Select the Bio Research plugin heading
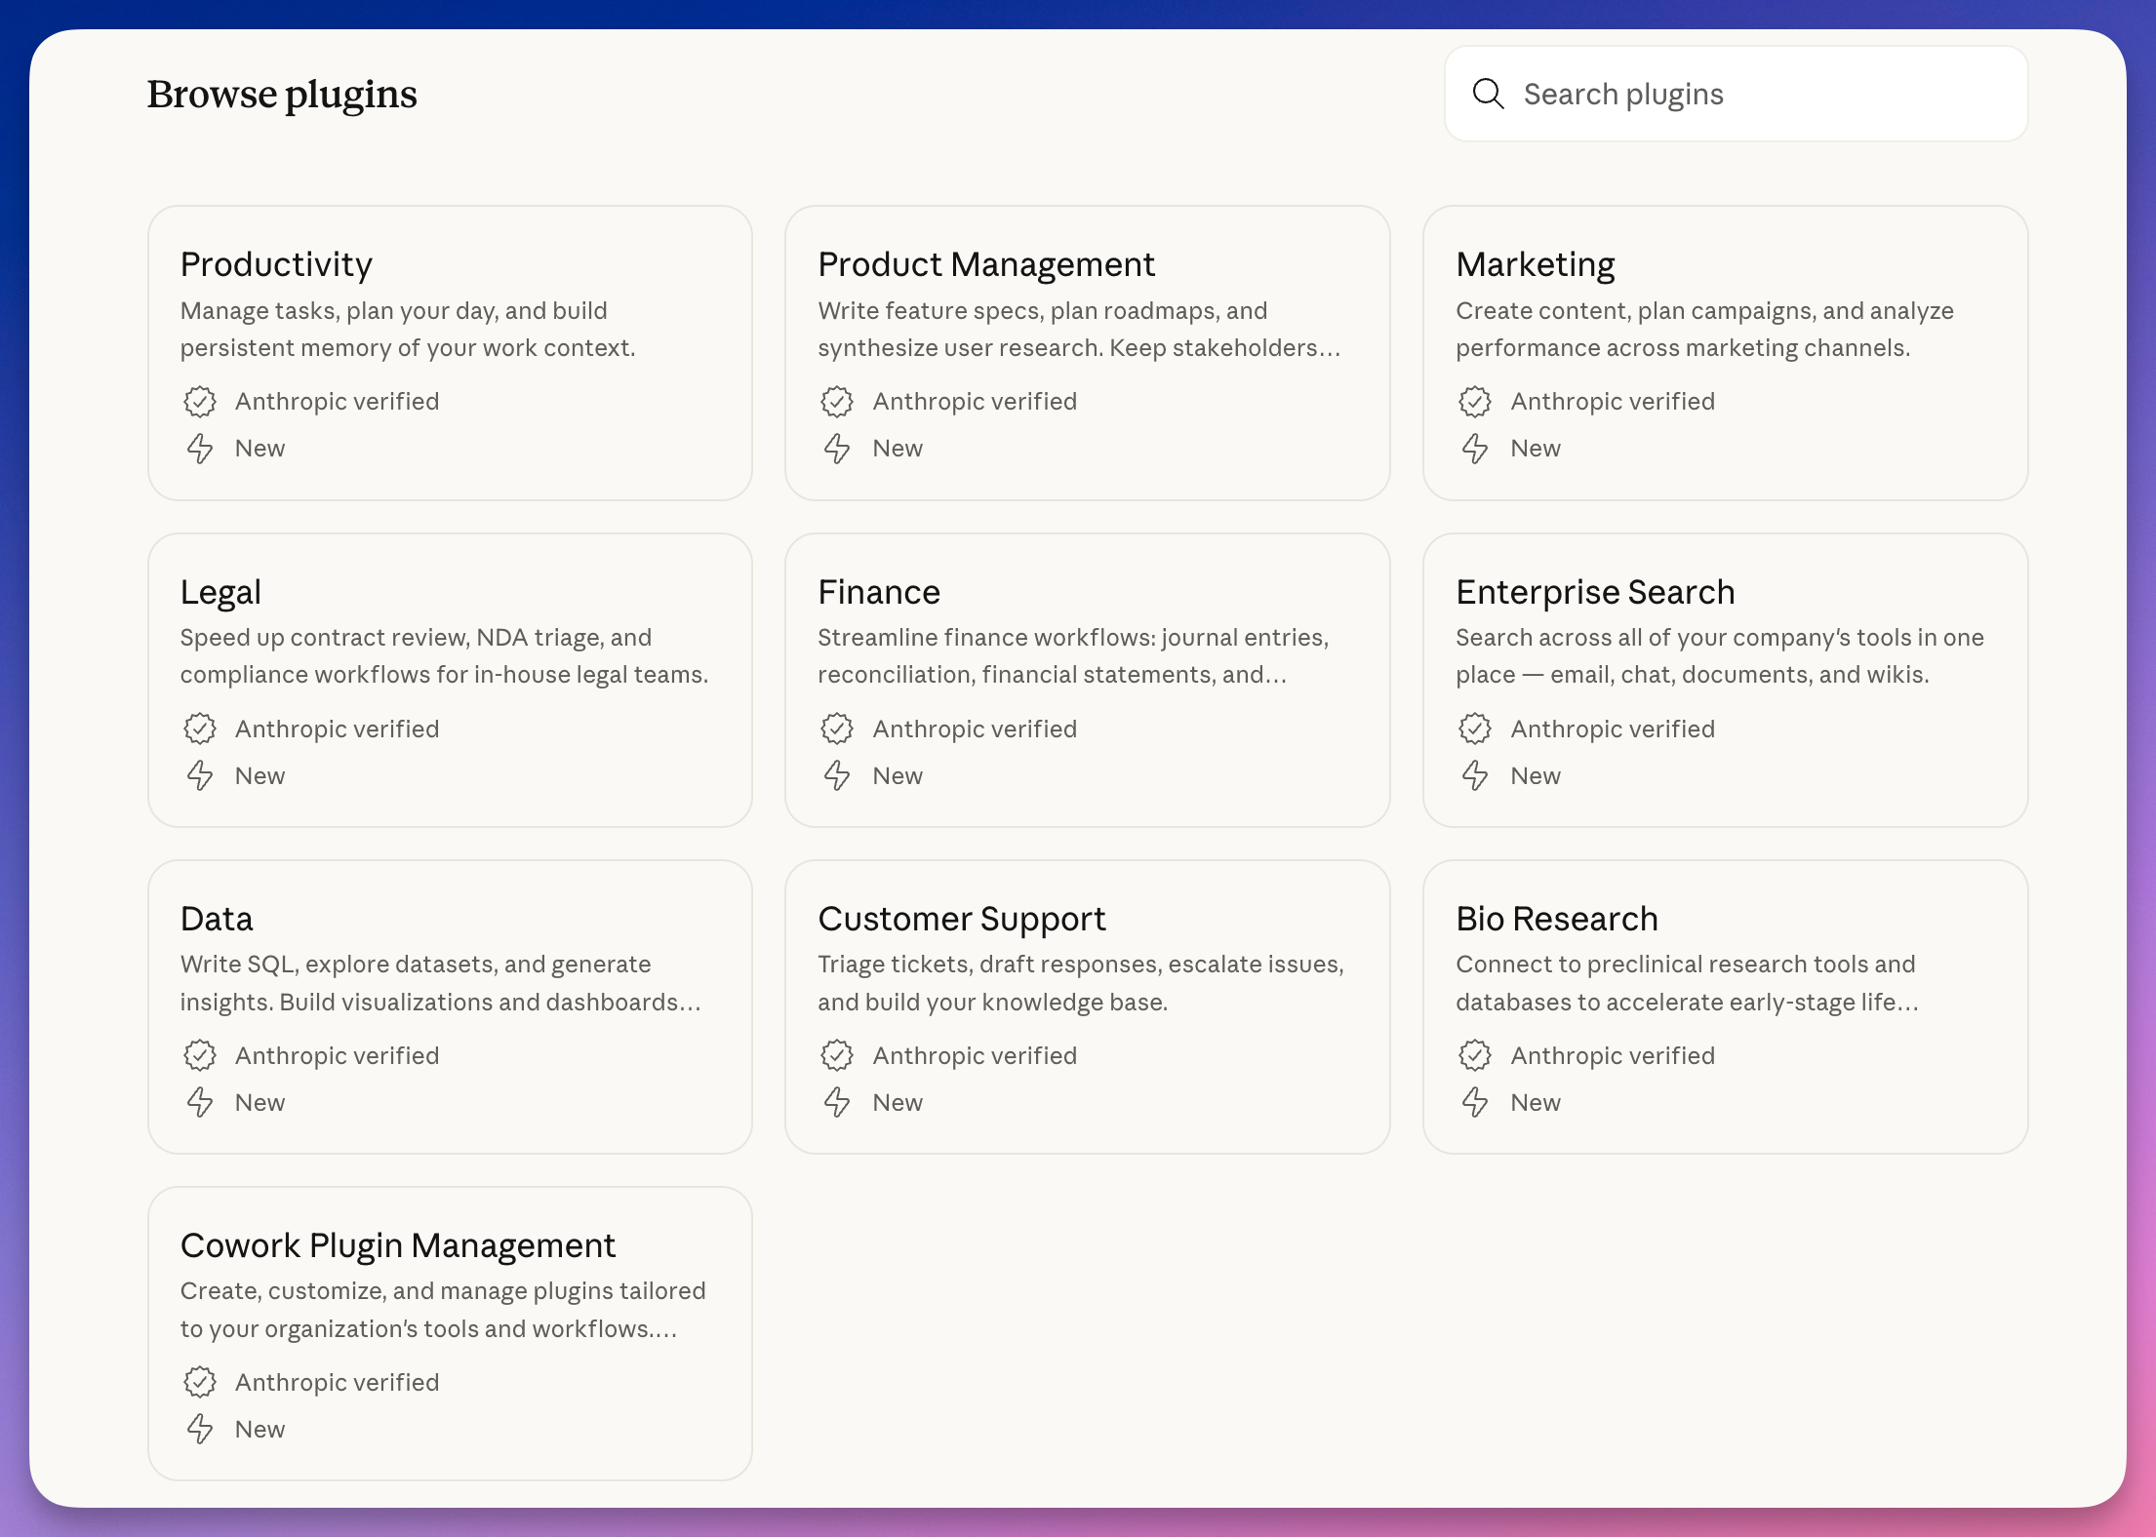The height and width of the screenshot is (1537, 2156). 1556,919
